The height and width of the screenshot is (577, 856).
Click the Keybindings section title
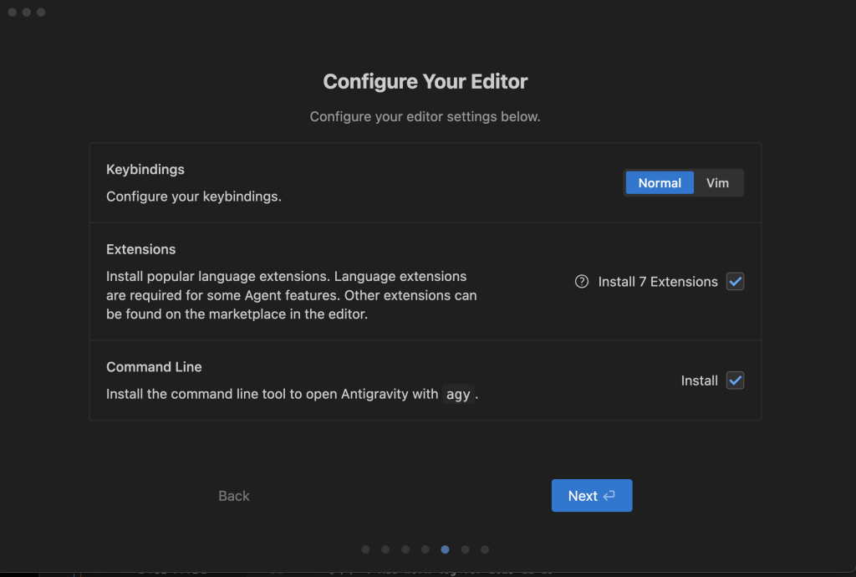(x=145, y=170)
